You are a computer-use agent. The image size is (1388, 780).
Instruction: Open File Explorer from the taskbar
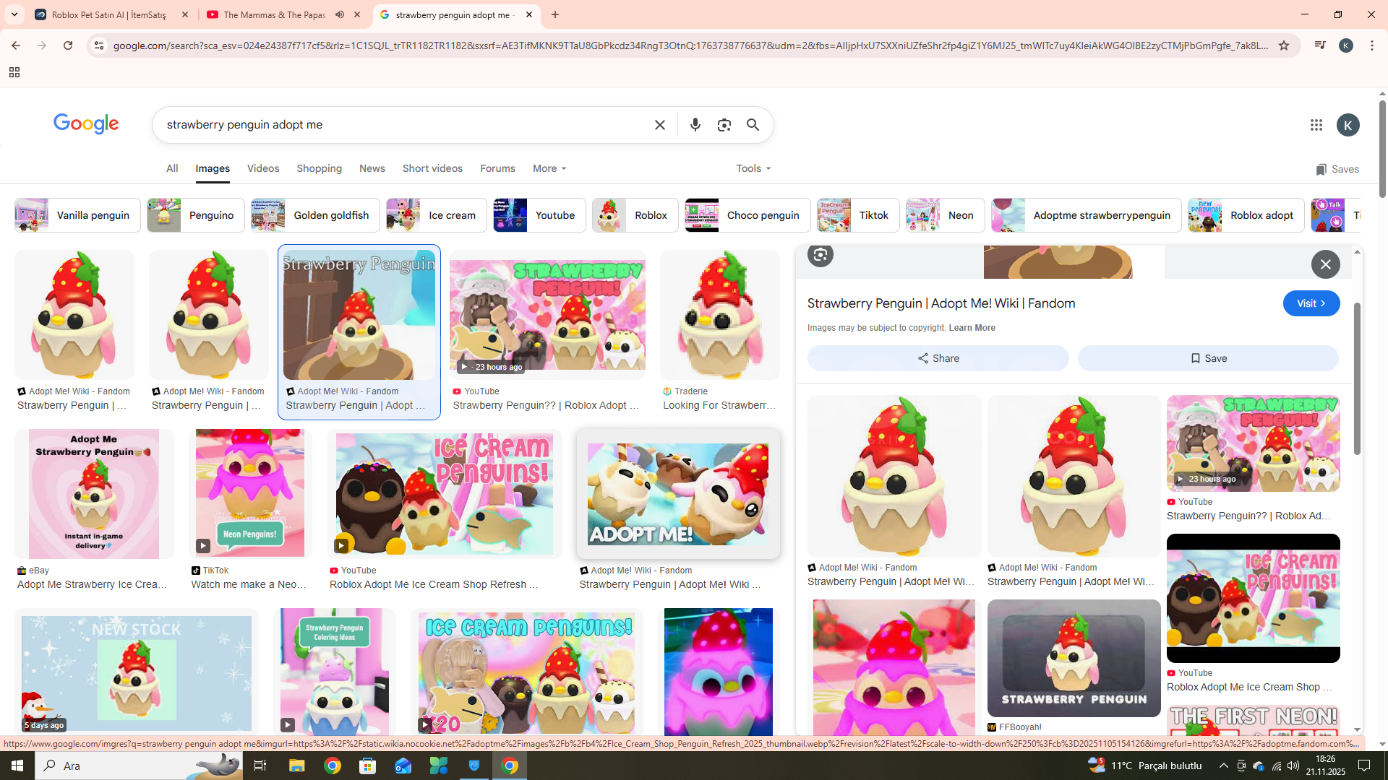[296, 766]
